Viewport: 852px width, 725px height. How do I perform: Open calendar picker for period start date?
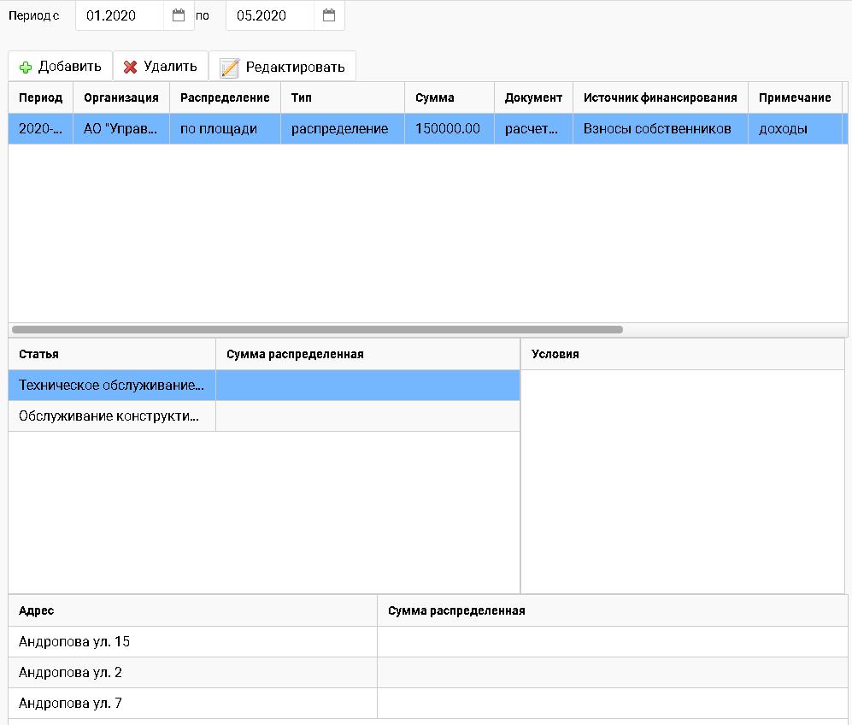click(x=179, y=15)
